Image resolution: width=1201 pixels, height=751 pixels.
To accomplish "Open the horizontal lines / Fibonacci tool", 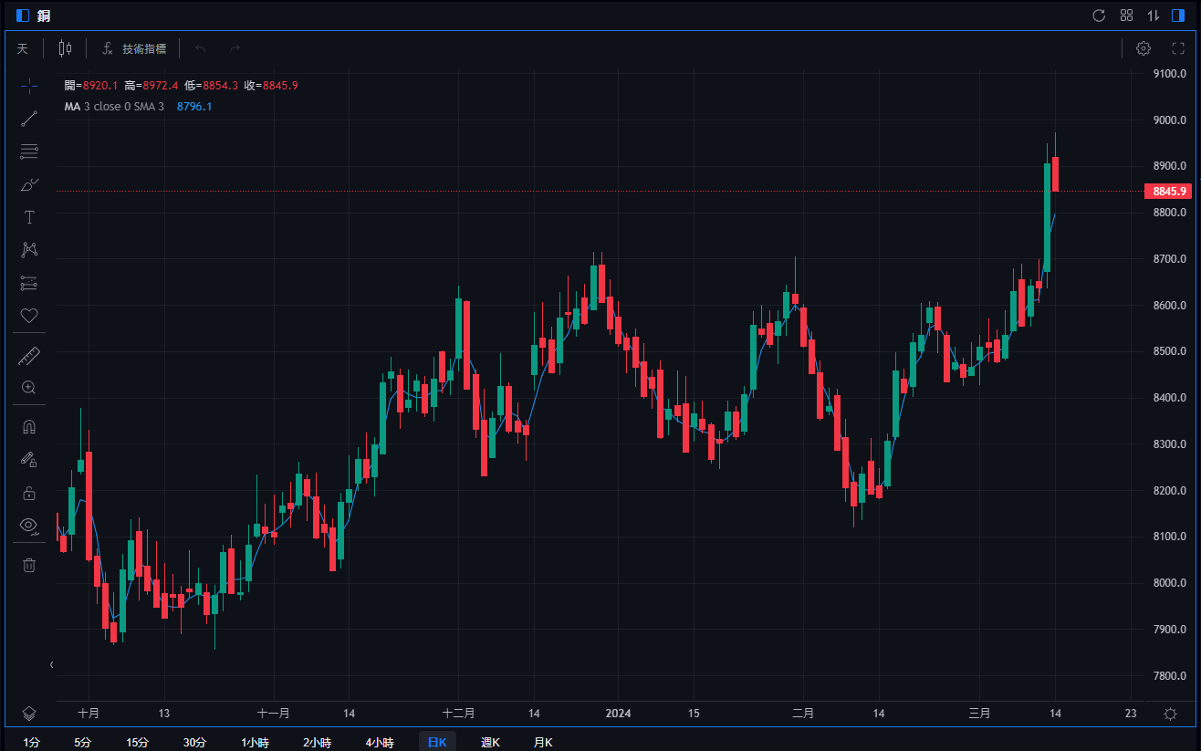I will pyautogui.click(x=29, y=151).
